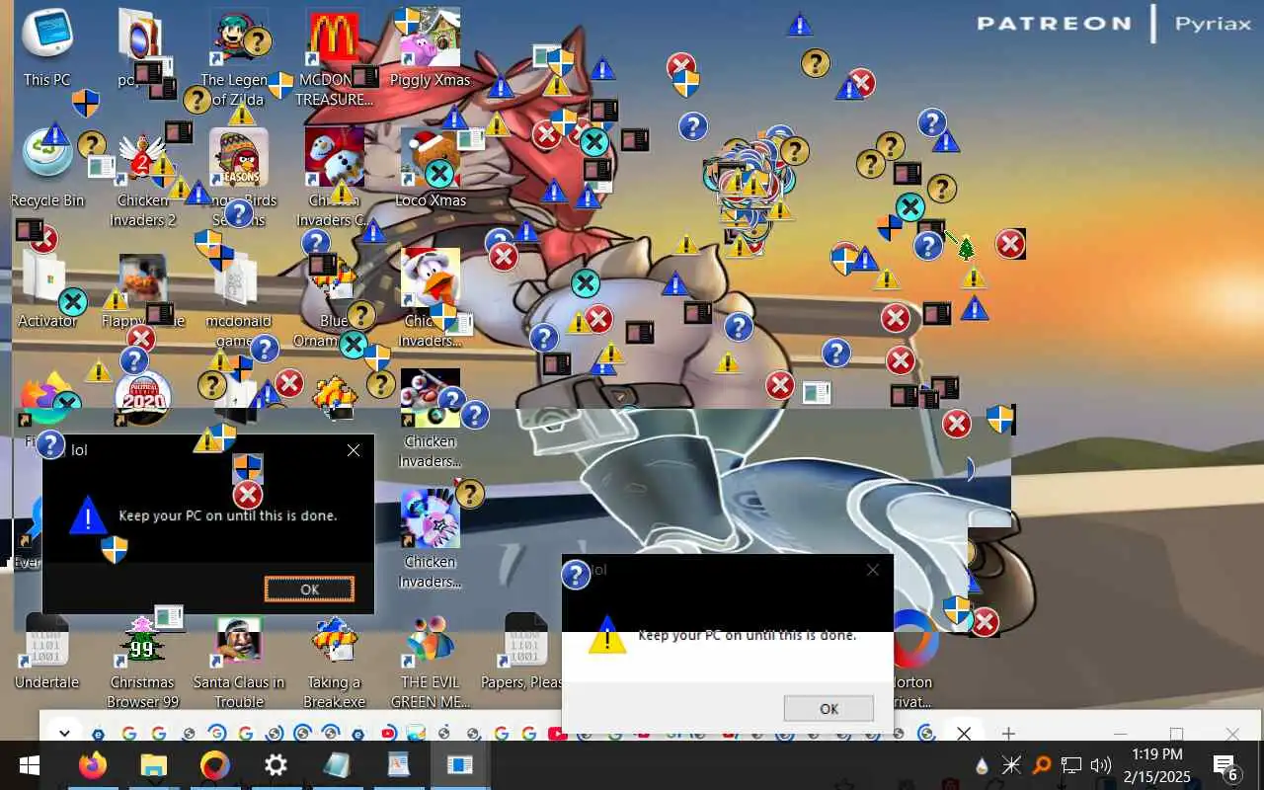The image size is (1264, 790).
Task: Click the tilted notebook icon in the taskbar
Action: pos(337,765)
